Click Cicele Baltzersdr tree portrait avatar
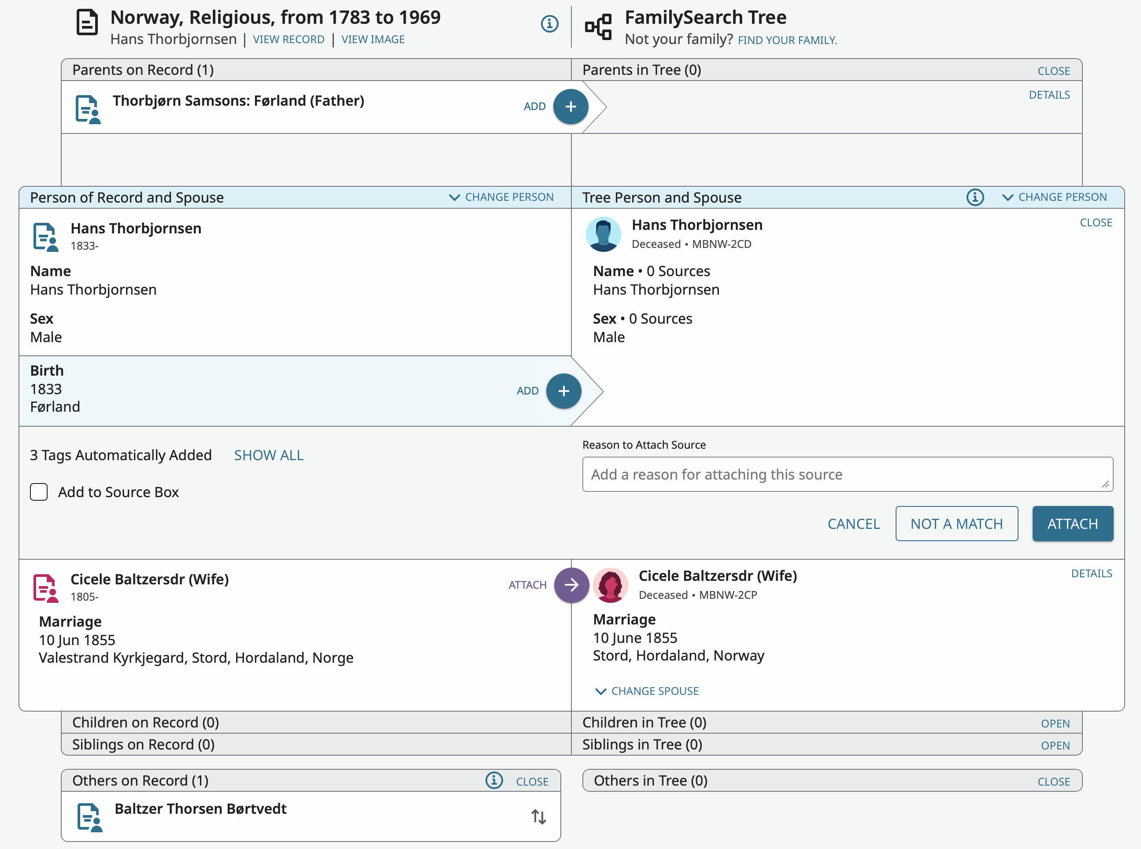Image resolution: width=1141 pixels, height=849 pixels. point(610,585)
